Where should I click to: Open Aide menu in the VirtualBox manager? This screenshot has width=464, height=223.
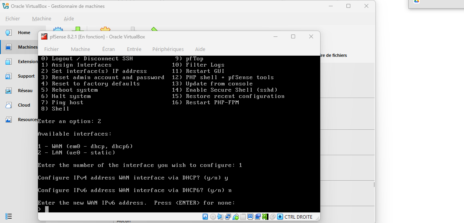(69, 18)
